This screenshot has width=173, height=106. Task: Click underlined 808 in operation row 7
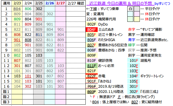pos(28,40)
